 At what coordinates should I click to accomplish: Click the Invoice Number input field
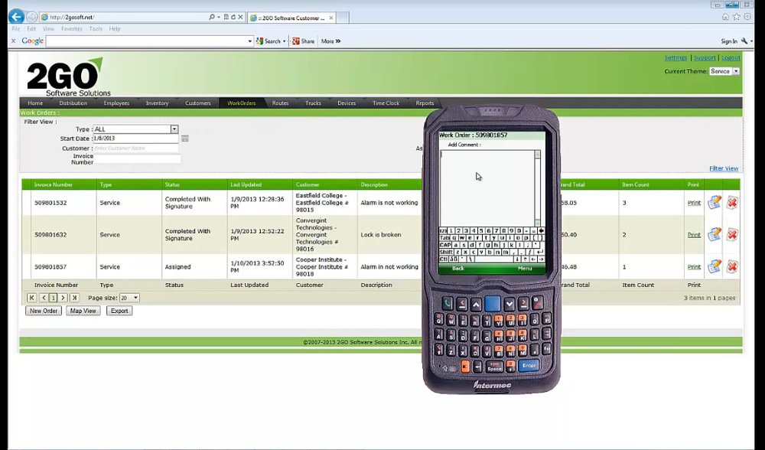[137, 159]
